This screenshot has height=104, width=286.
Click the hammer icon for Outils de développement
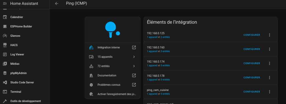[5, 101]
